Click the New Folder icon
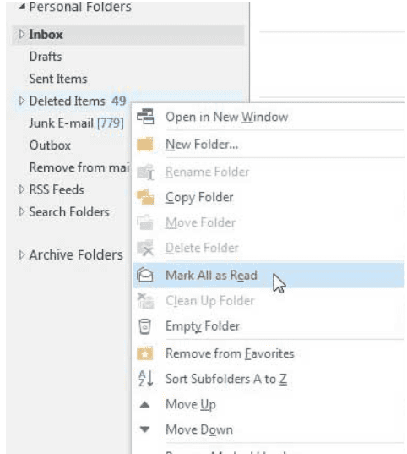 click(x=145, y=144)
